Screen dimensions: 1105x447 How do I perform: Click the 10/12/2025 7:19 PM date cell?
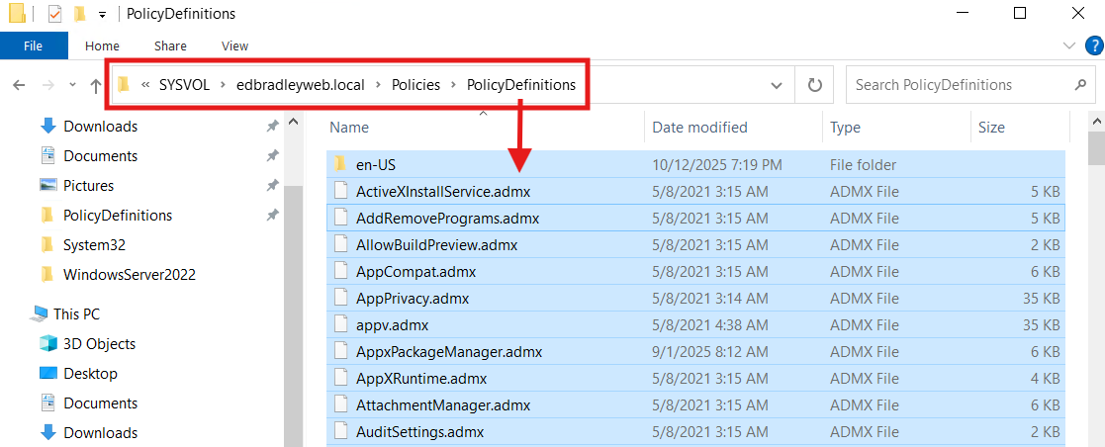point(717,165)
